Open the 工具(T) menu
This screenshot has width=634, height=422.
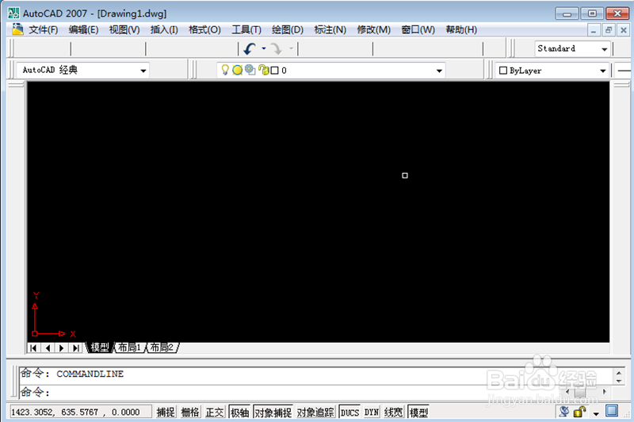(246, 29)
